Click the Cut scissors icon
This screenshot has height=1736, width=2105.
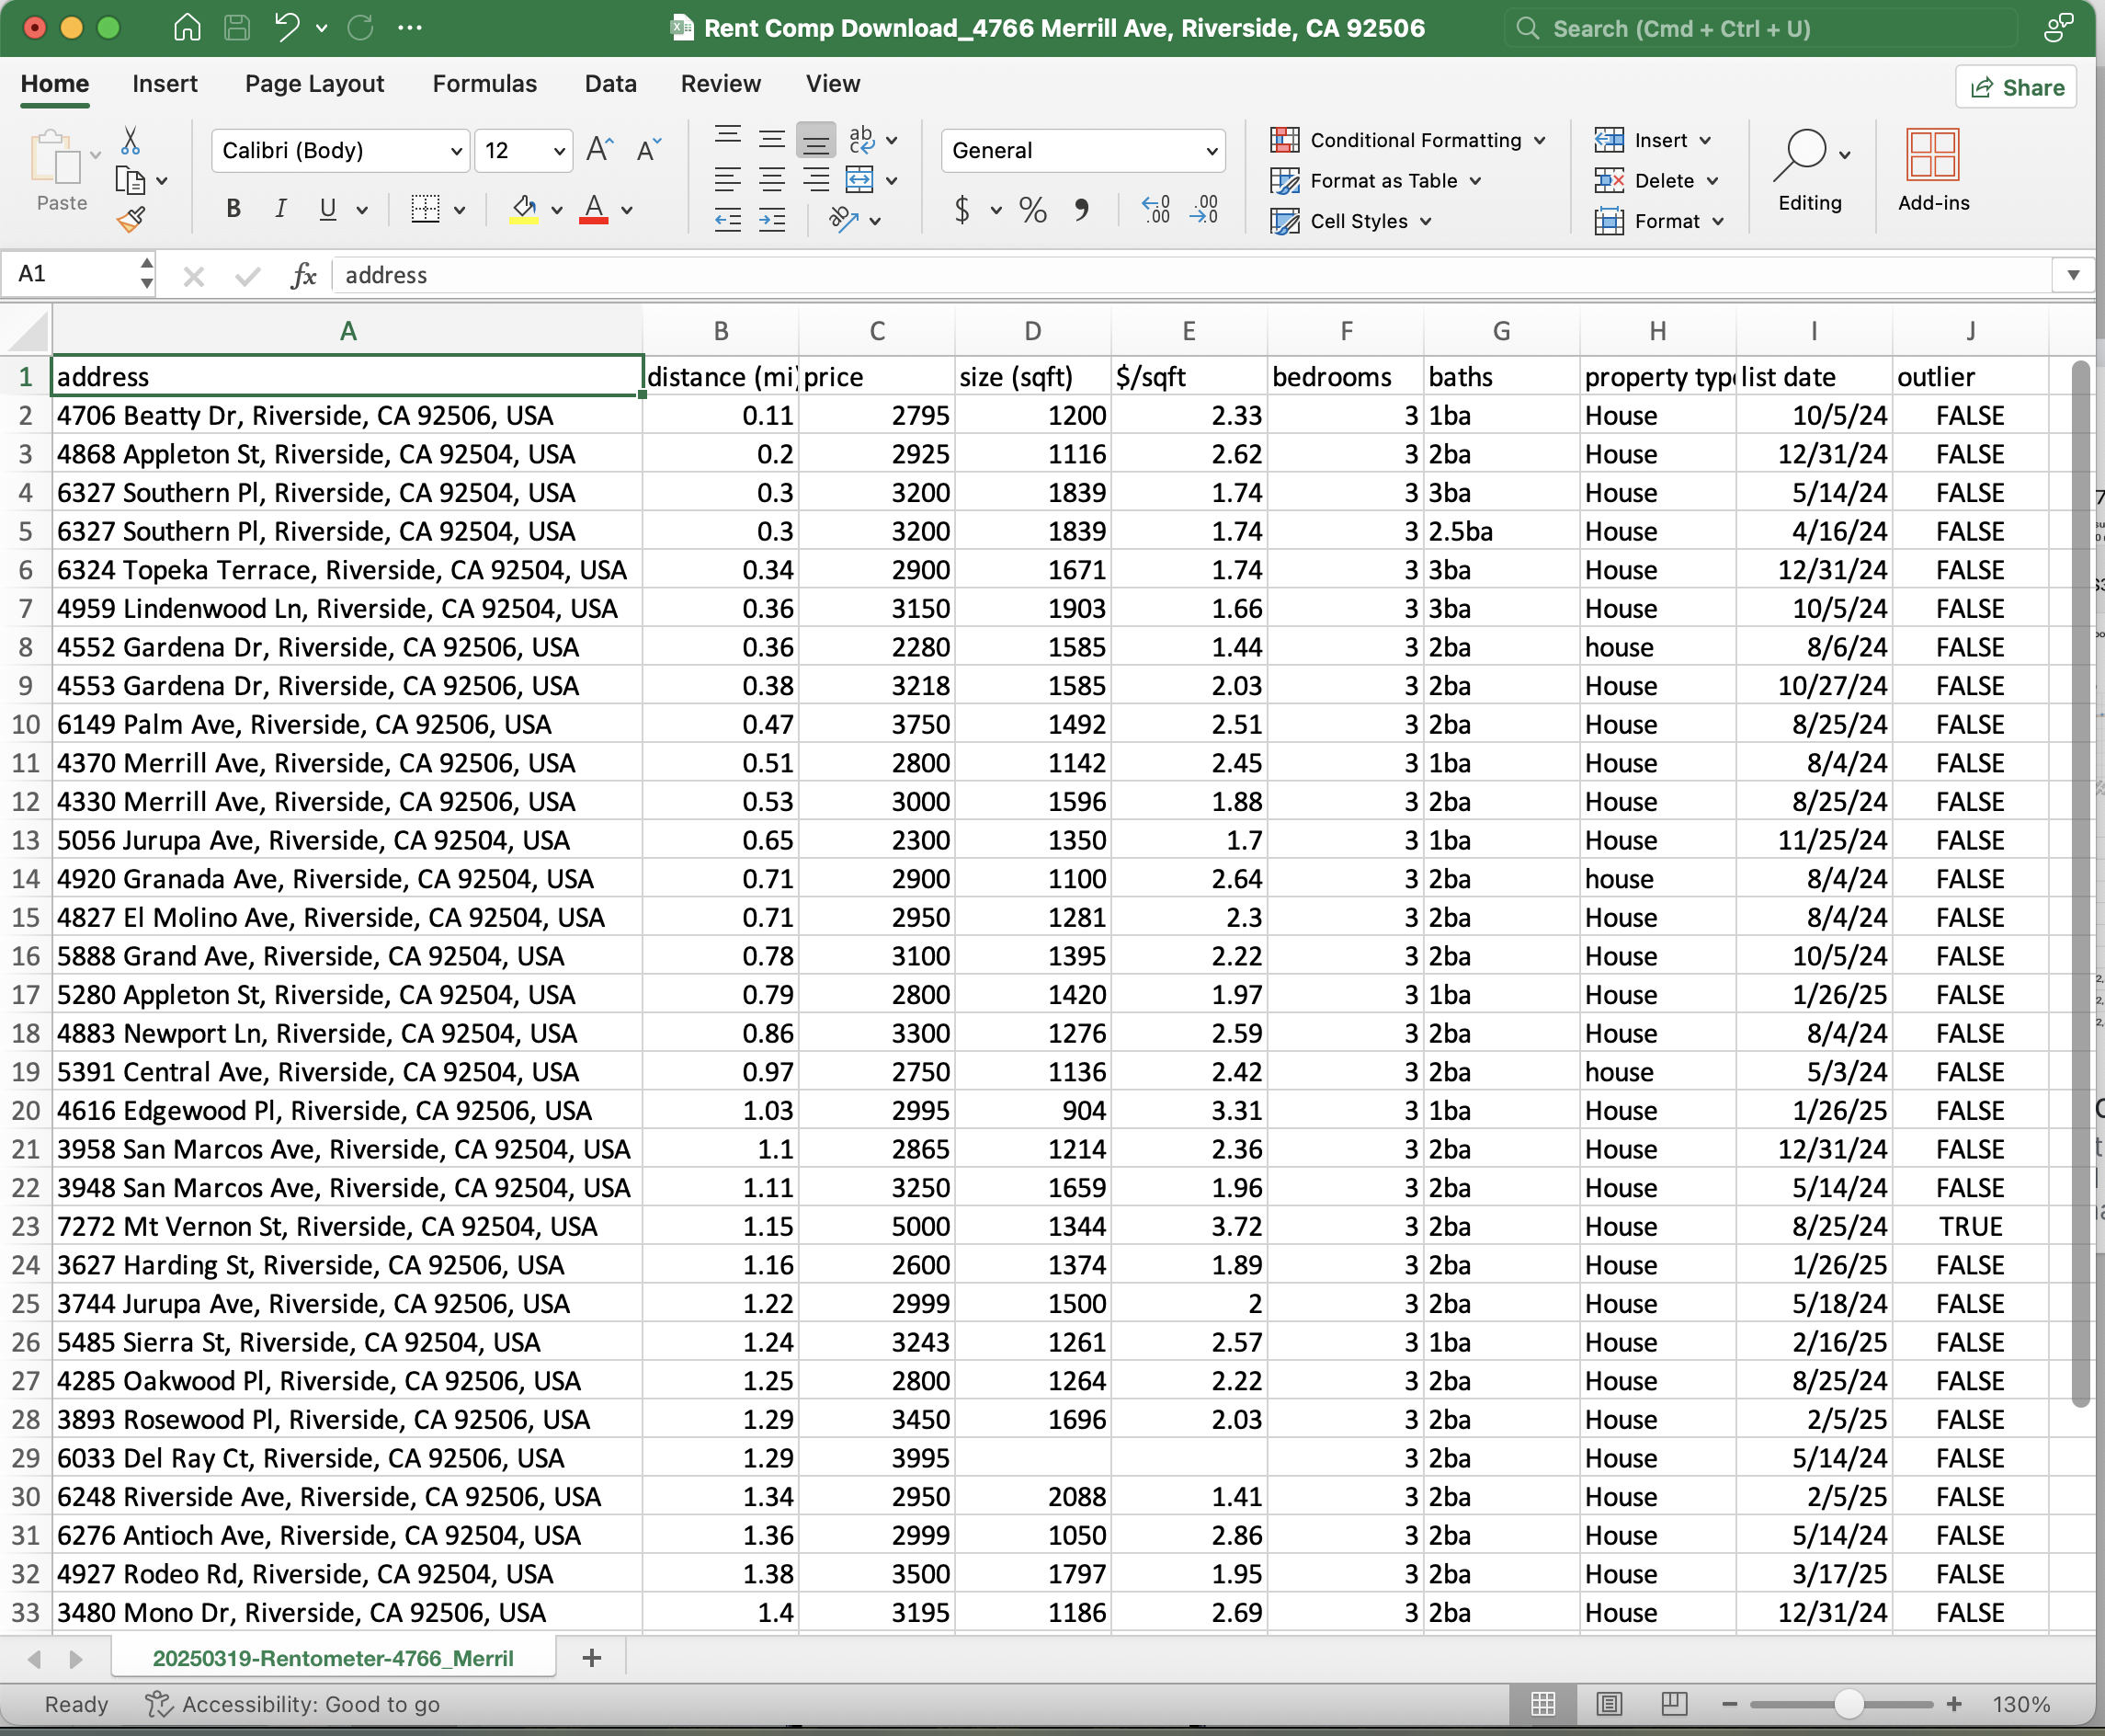(130, 141)
